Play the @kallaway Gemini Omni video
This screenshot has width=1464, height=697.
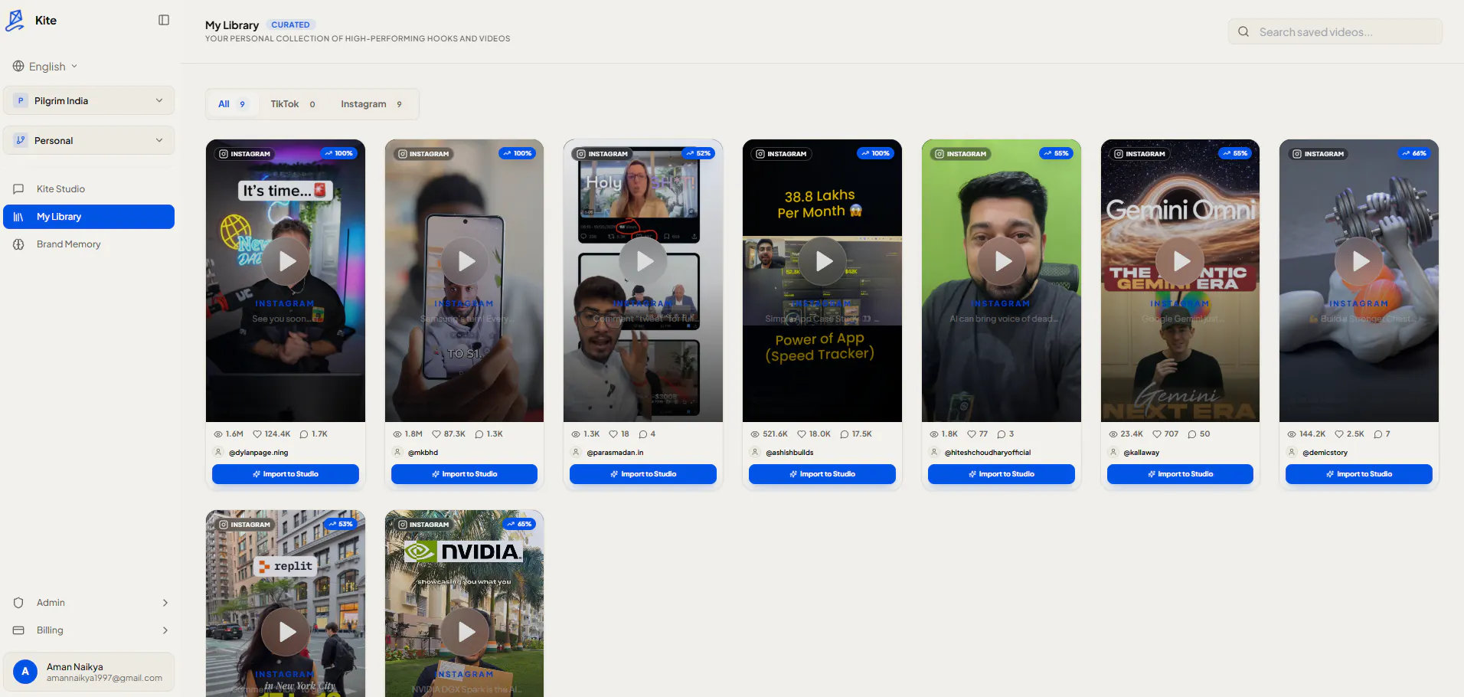point(1181,261)
